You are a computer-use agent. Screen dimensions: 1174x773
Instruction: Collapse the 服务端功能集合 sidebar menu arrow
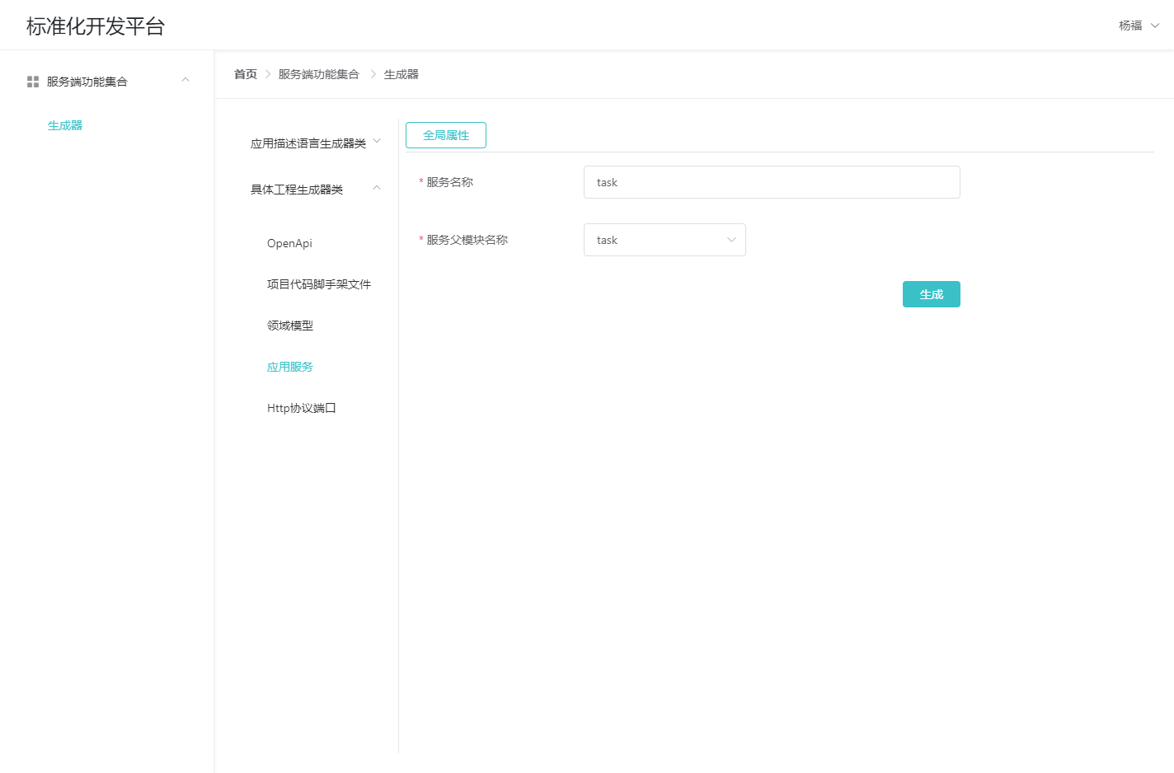[x=185, y=80]
